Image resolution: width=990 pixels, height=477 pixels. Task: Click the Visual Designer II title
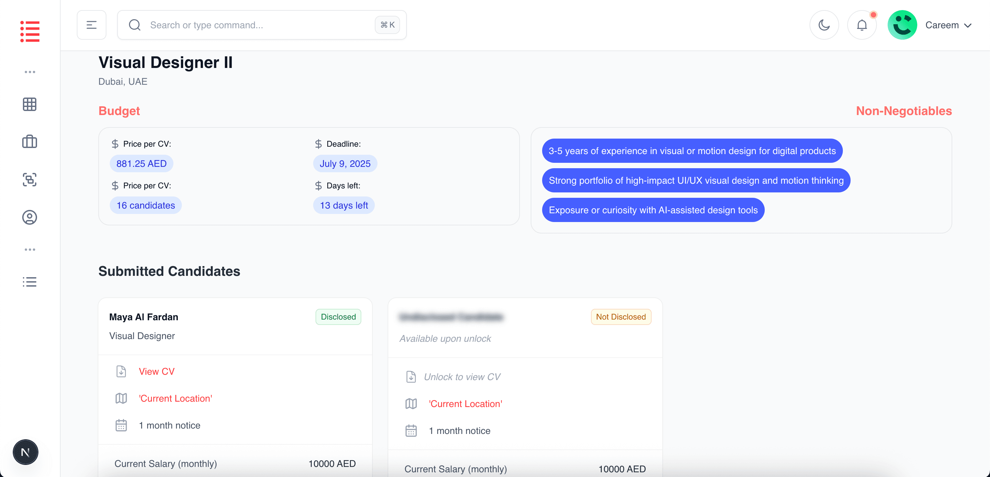[165, 63]
